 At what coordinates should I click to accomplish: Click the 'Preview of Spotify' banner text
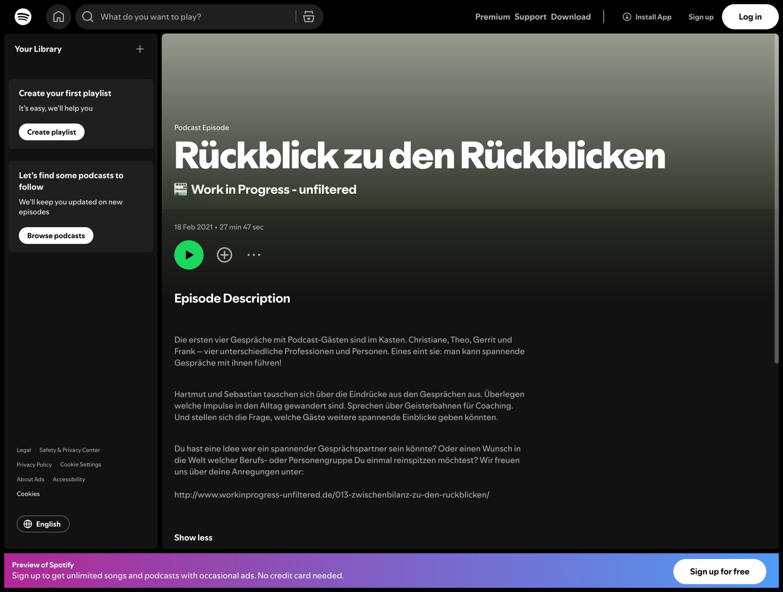[43, 565]
